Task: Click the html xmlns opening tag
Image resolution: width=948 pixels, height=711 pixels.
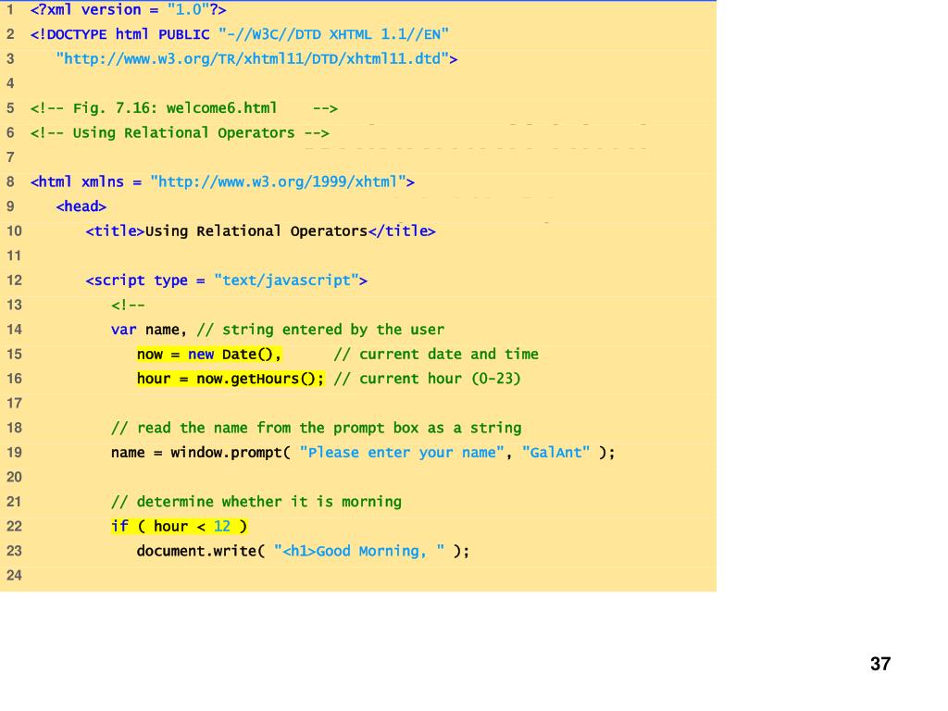Action: pyautogui.click(x=222, y=182)
